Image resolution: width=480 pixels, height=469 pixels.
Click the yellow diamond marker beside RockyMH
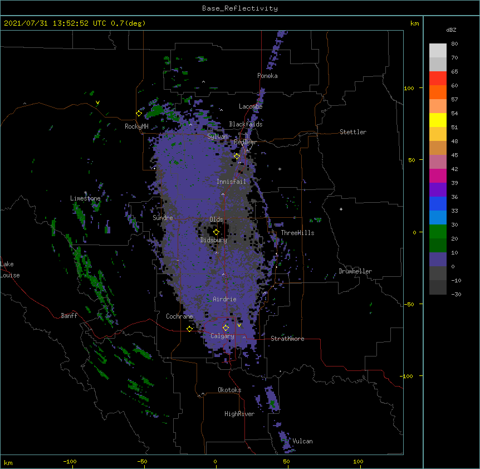139,114
